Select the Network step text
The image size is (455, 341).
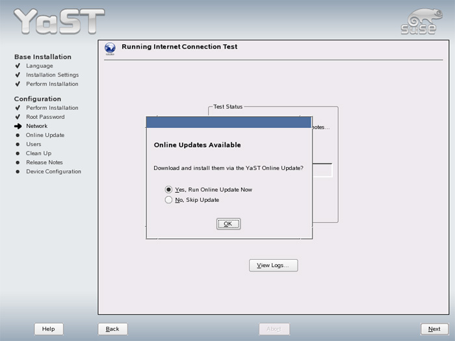(x=37, y=126)
